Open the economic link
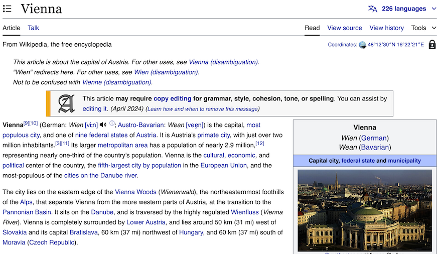 241,155
